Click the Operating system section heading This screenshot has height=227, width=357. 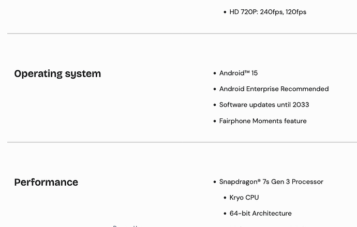[x=57, y=74]
